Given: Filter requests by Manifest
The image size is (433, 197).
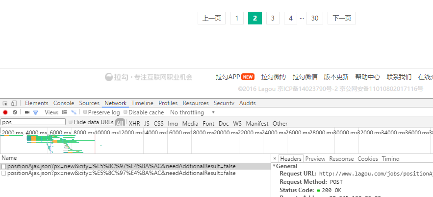Looking at the screenshot, I should click(x=257, y=124).
